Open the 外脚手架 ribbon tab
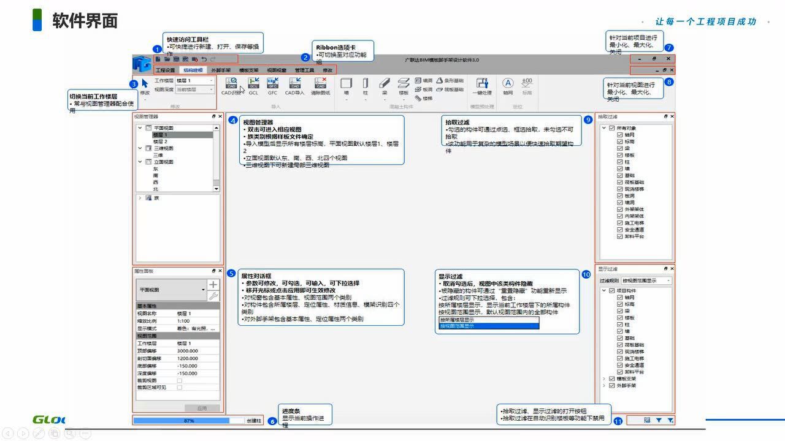Image resolution: width=785 pixels, height=441 pixels. tap(221, 70)
